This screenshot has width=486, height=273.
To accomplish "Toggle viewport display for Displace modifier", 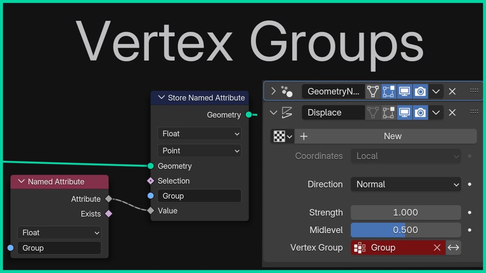I will 404,113.
